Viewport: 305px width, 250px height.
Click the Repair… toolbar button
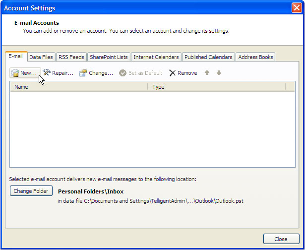pyautogui.click(x=58, y=73)
